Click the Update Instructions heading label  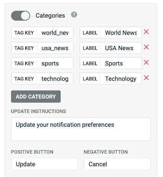pyautogui.click(x=39, y=111)
